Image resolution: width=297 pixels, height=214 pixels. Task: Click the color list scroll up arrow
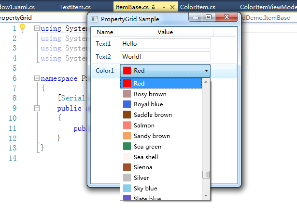click(206, 82)
